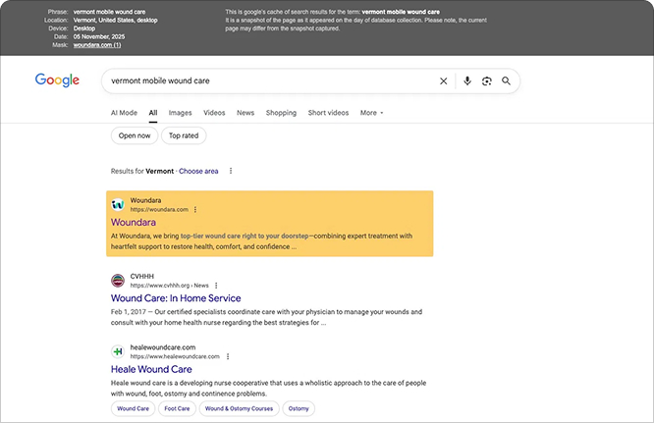Open the Heale Wound Care result link
The height and width of the screenshot is (423, 654).
coord(151,369)
